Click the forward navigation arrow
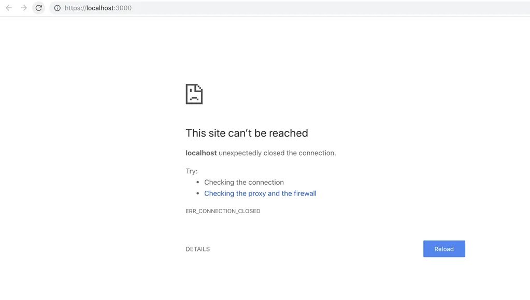The image size is (530, 300). point(24,8)
